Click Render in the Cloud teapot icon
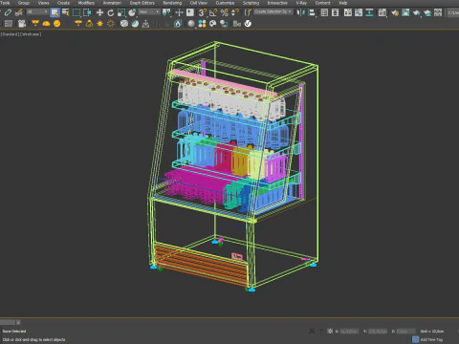Viewport: 459px width, 344px height. pyautogui.click(x=427, y=12)
